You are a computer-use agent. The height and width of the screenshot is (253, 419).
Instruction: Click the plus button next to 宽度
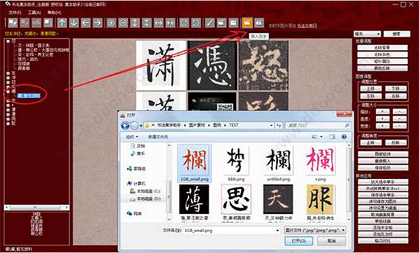pyautogui.click(x=383, y=126)
